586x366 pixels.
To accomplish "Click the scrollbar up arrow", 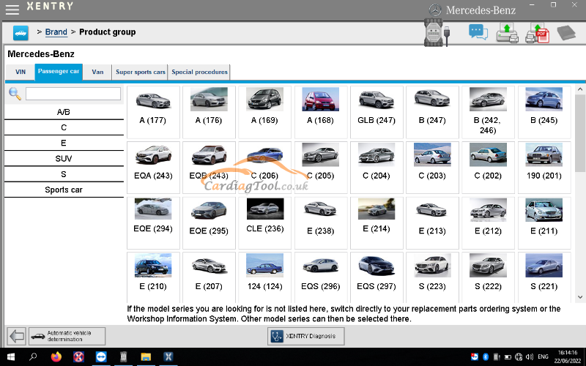I will click(x=580, y=89).
